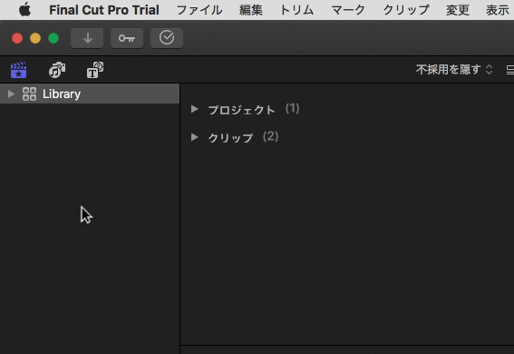Select the プロジェクト (1) group header

pyautogui.click(x=254, y=109)
